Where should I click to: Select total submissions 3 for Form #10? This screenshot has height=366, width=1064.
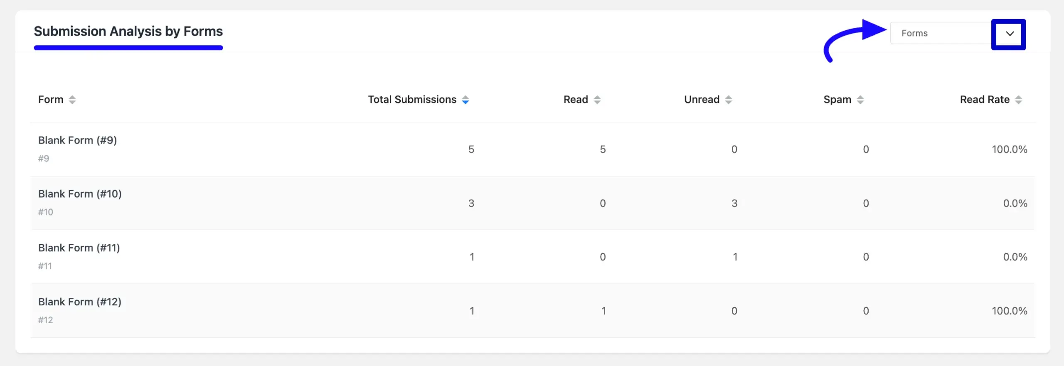click(471, 203)
